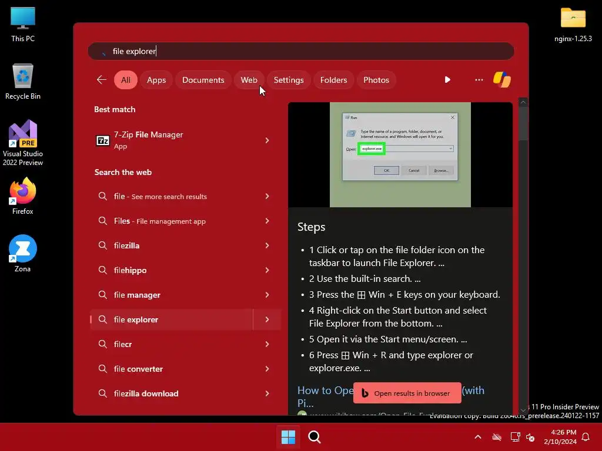Click the magnifier icon beside filehippo

(102, 270)
